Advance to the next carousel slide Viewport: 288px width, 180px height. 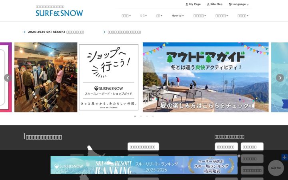pyautogui.click(x=280, y=78)
